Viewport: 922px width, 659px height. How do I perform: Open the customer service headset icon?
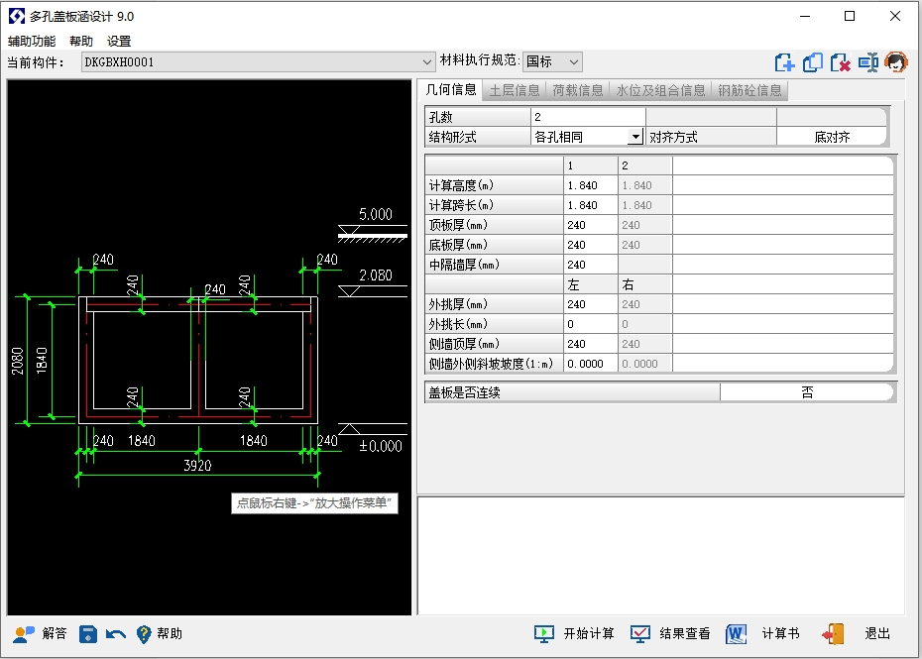(x=896, y=62)
